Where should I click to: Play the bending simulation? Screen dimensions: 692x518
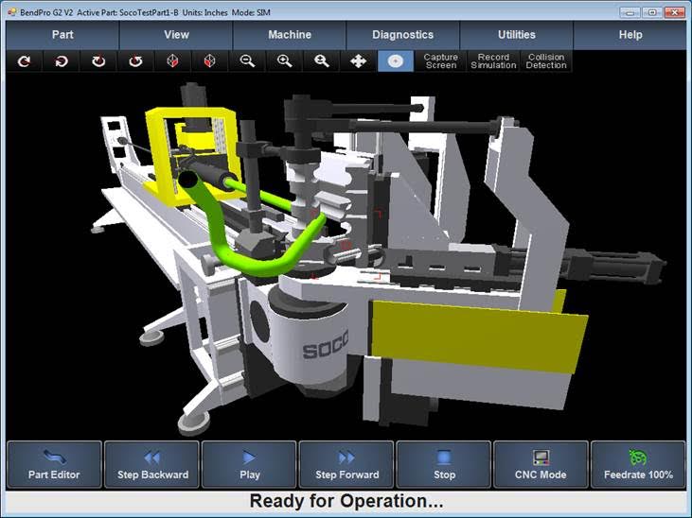click(x=249, y=465)
